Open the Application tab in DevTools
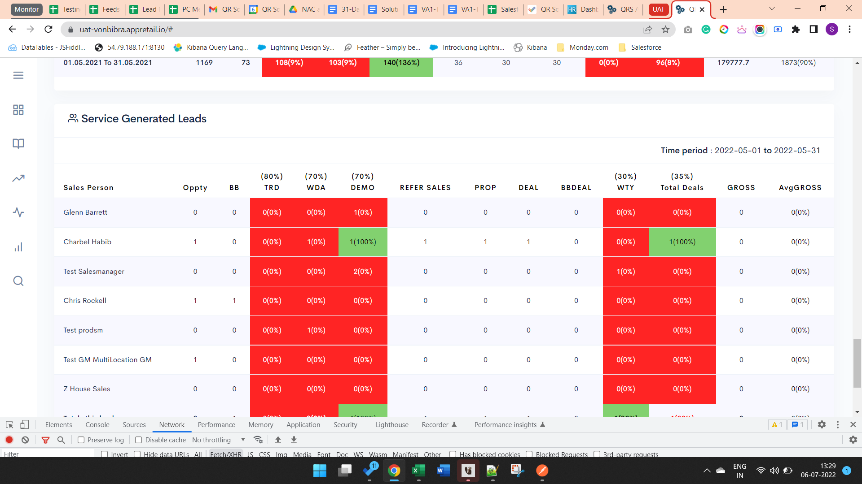862x484 pixels. [303, 425]
